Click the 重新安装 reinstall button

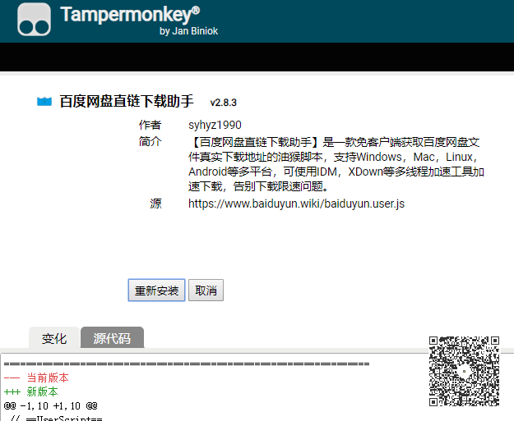[x=156, y=291]
